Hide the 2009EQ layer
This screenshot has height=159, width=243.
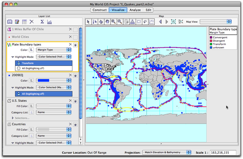75,76
